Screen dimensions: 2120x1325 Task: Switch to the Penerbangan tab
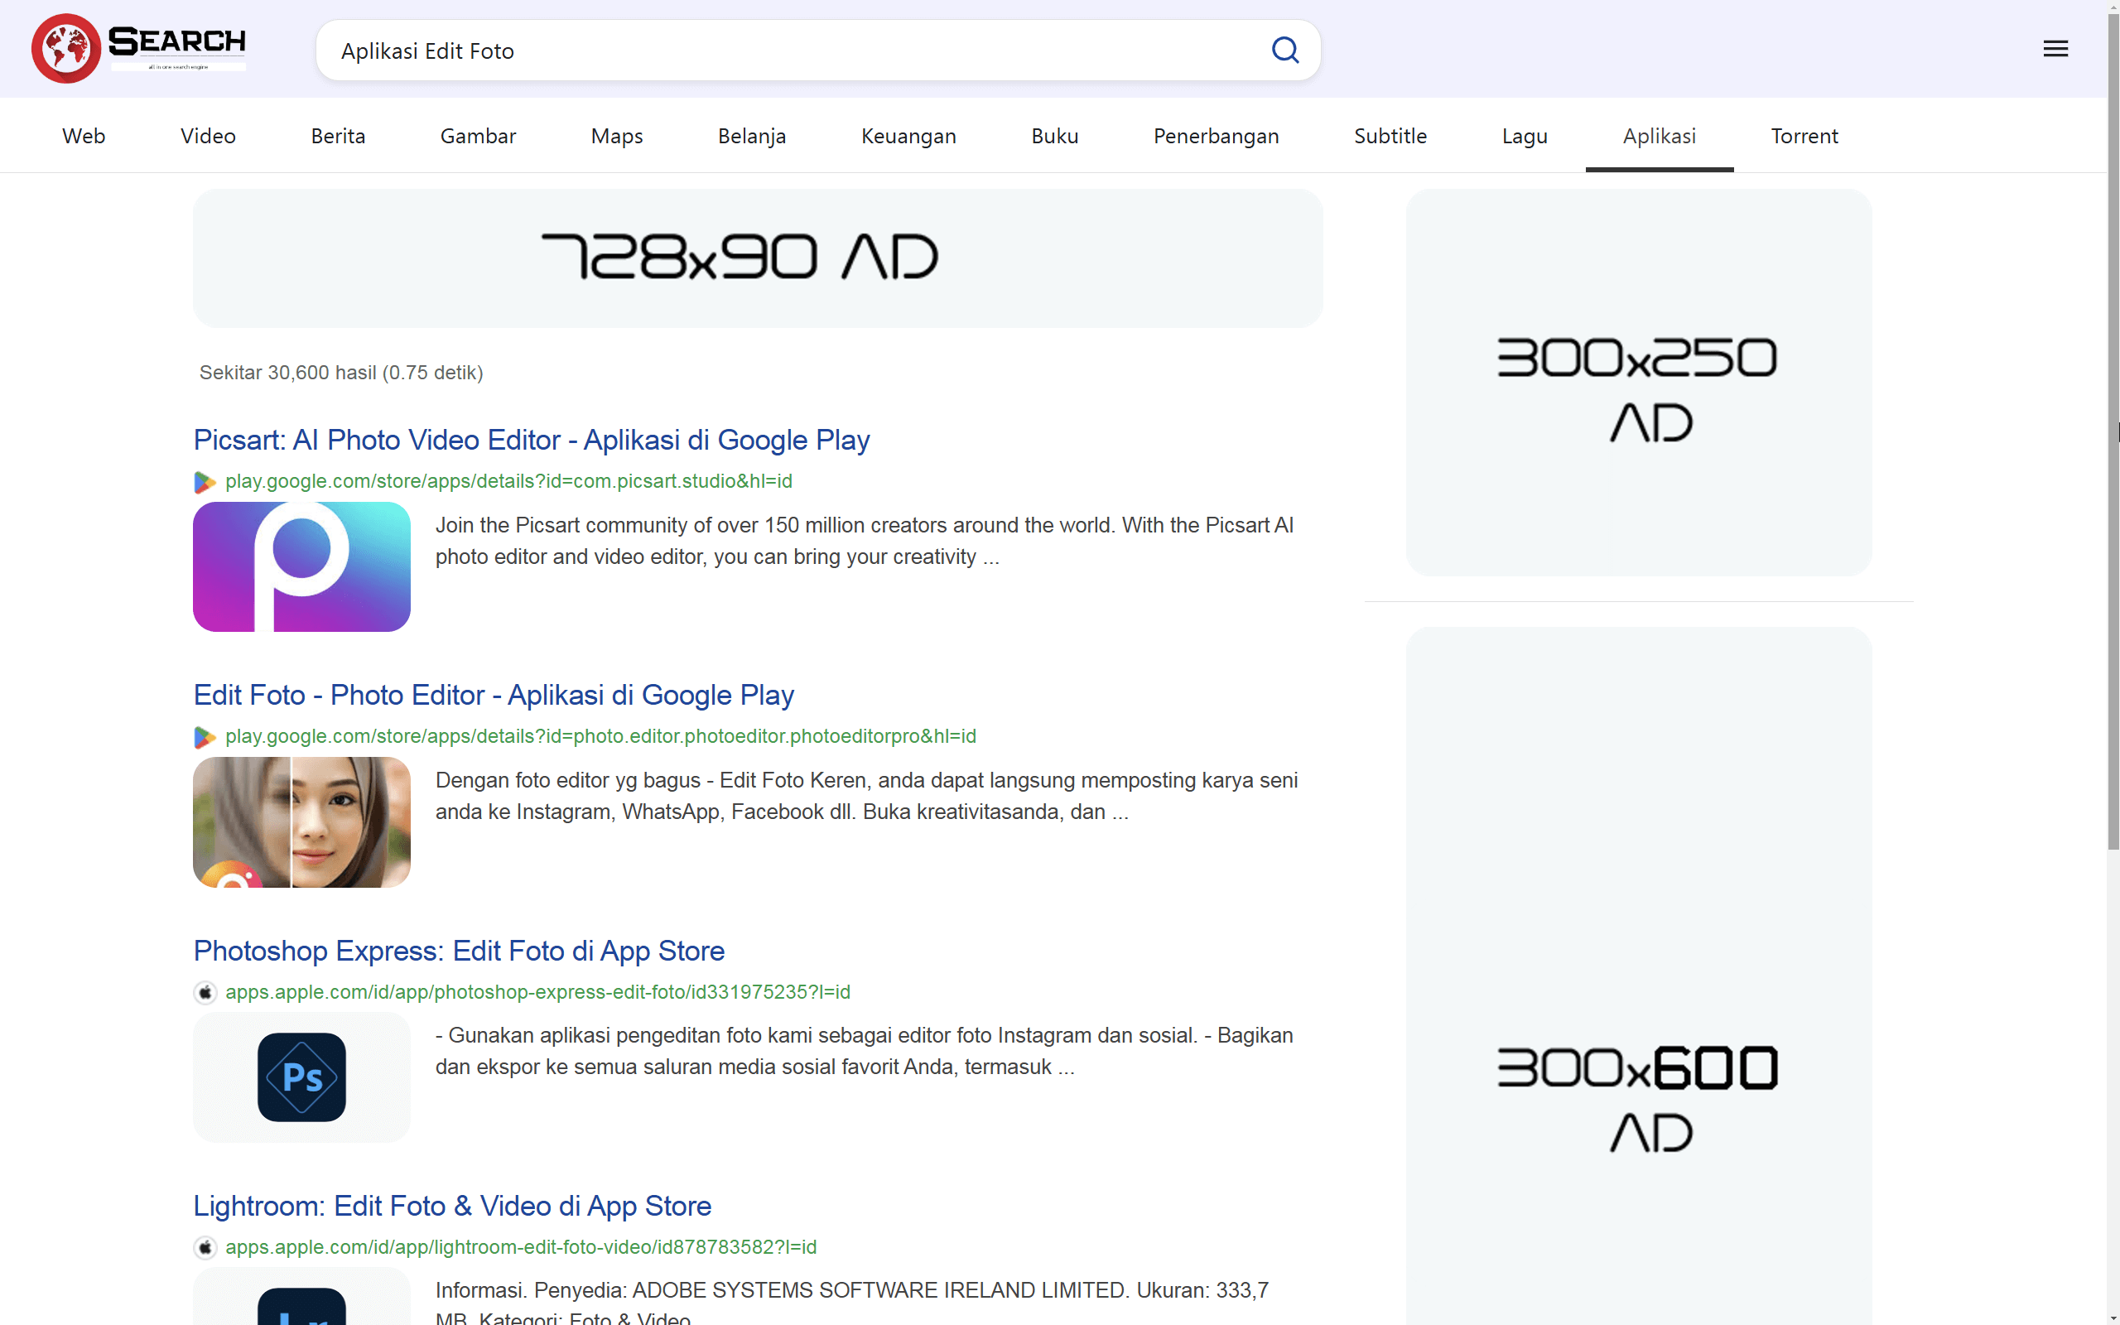pos(1216,136)
